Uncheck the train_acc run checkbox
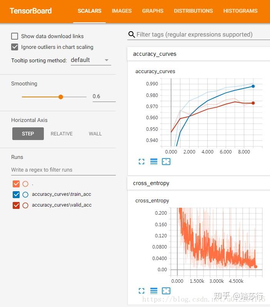 (x=16, y=194)
